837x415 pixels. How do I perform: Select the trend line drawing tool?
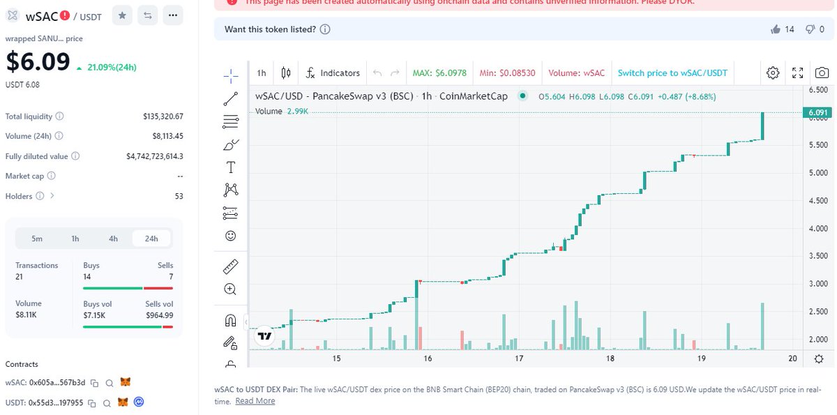tap(231, 98)
